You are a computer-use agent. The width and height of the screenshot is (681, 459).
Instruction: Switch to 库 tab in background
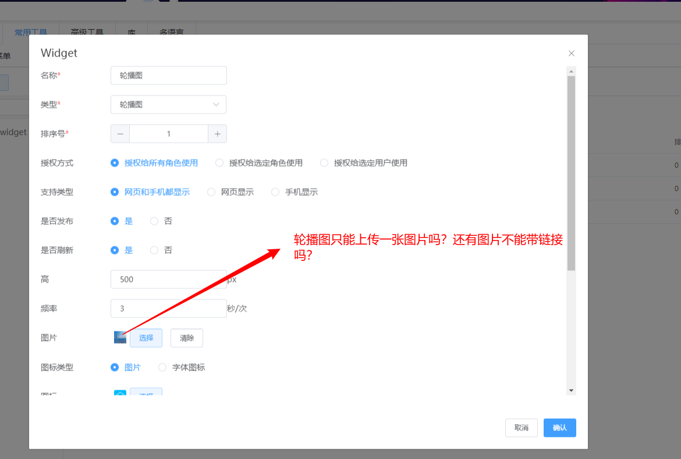[x=132, y=32]
